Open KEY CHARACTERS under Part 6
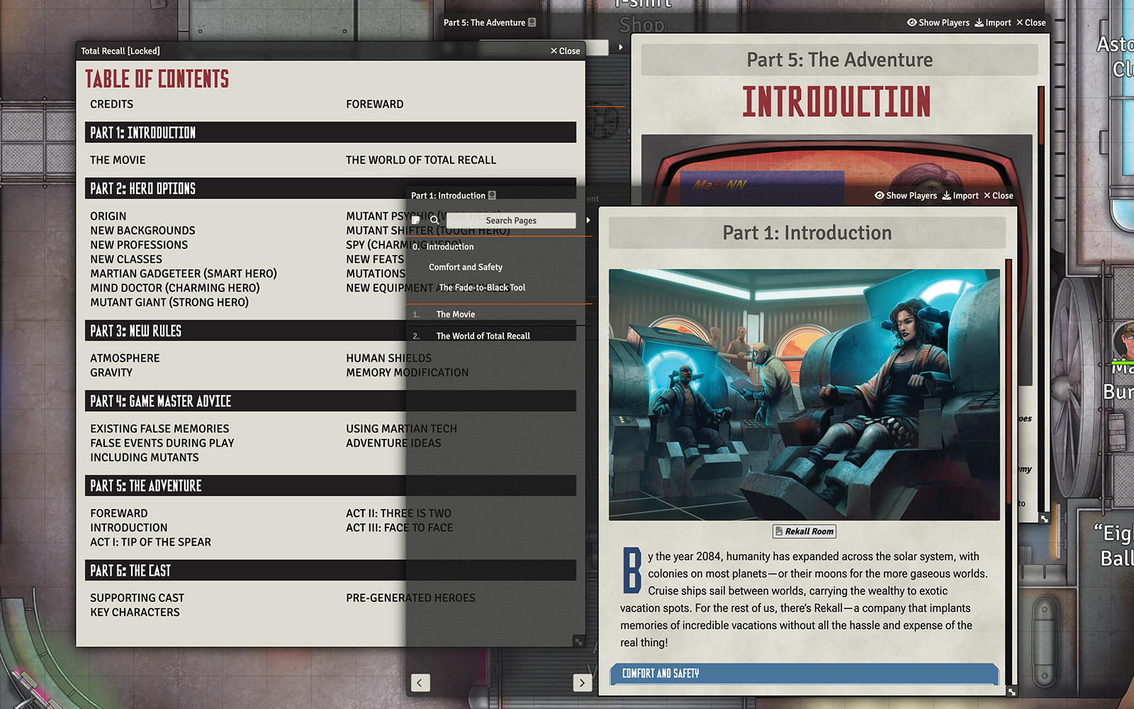Viewport: 1134px width, 709px height. pyautogui.click(x=135, y=612)
